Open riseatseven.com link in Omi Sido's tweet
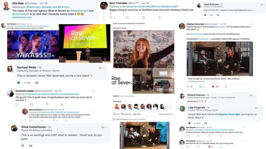This screenshot has width=266, height=149. pos(22,17)
